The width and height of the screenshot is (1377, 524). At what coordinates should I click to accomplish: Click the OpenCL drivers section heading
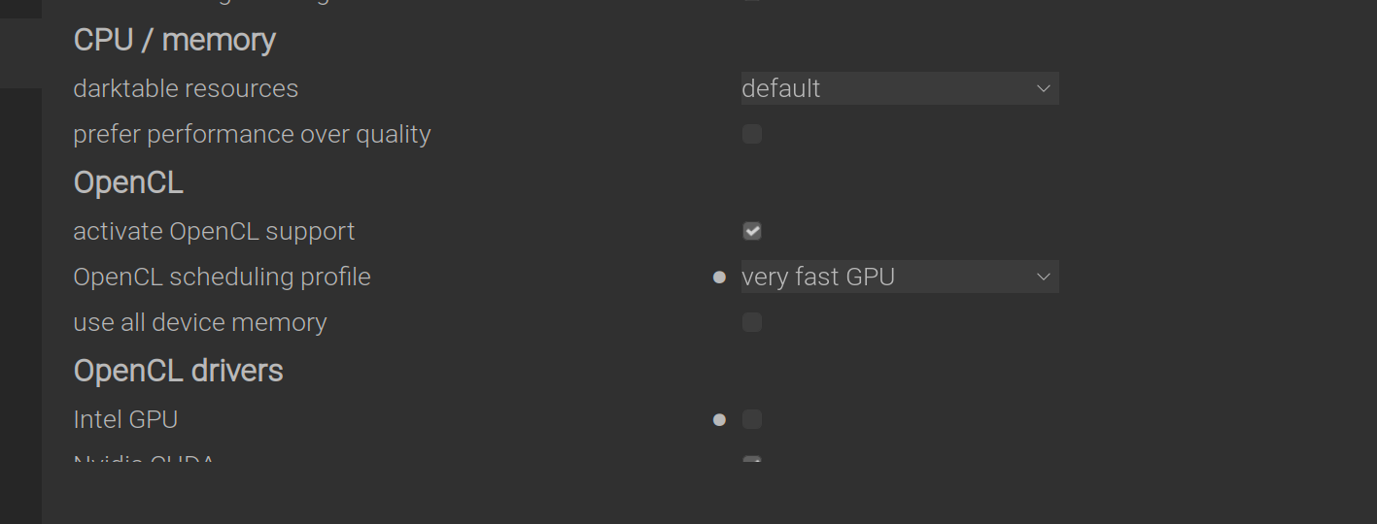pyautogui.click(x=179, y=371)
